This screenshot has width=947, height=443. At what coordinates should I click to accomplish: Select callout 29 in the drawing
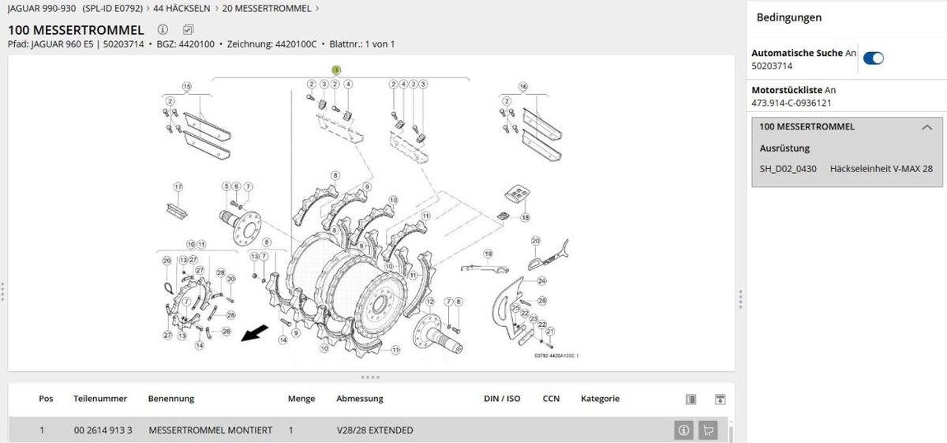167,261
